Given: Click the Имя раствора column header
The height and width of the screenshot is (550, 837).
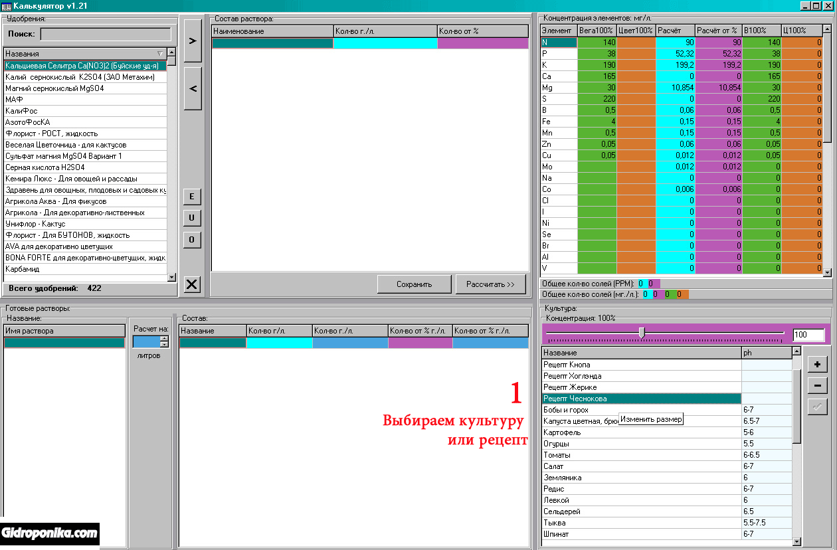Looking at the screenshot, I should [x=64, y=331].
